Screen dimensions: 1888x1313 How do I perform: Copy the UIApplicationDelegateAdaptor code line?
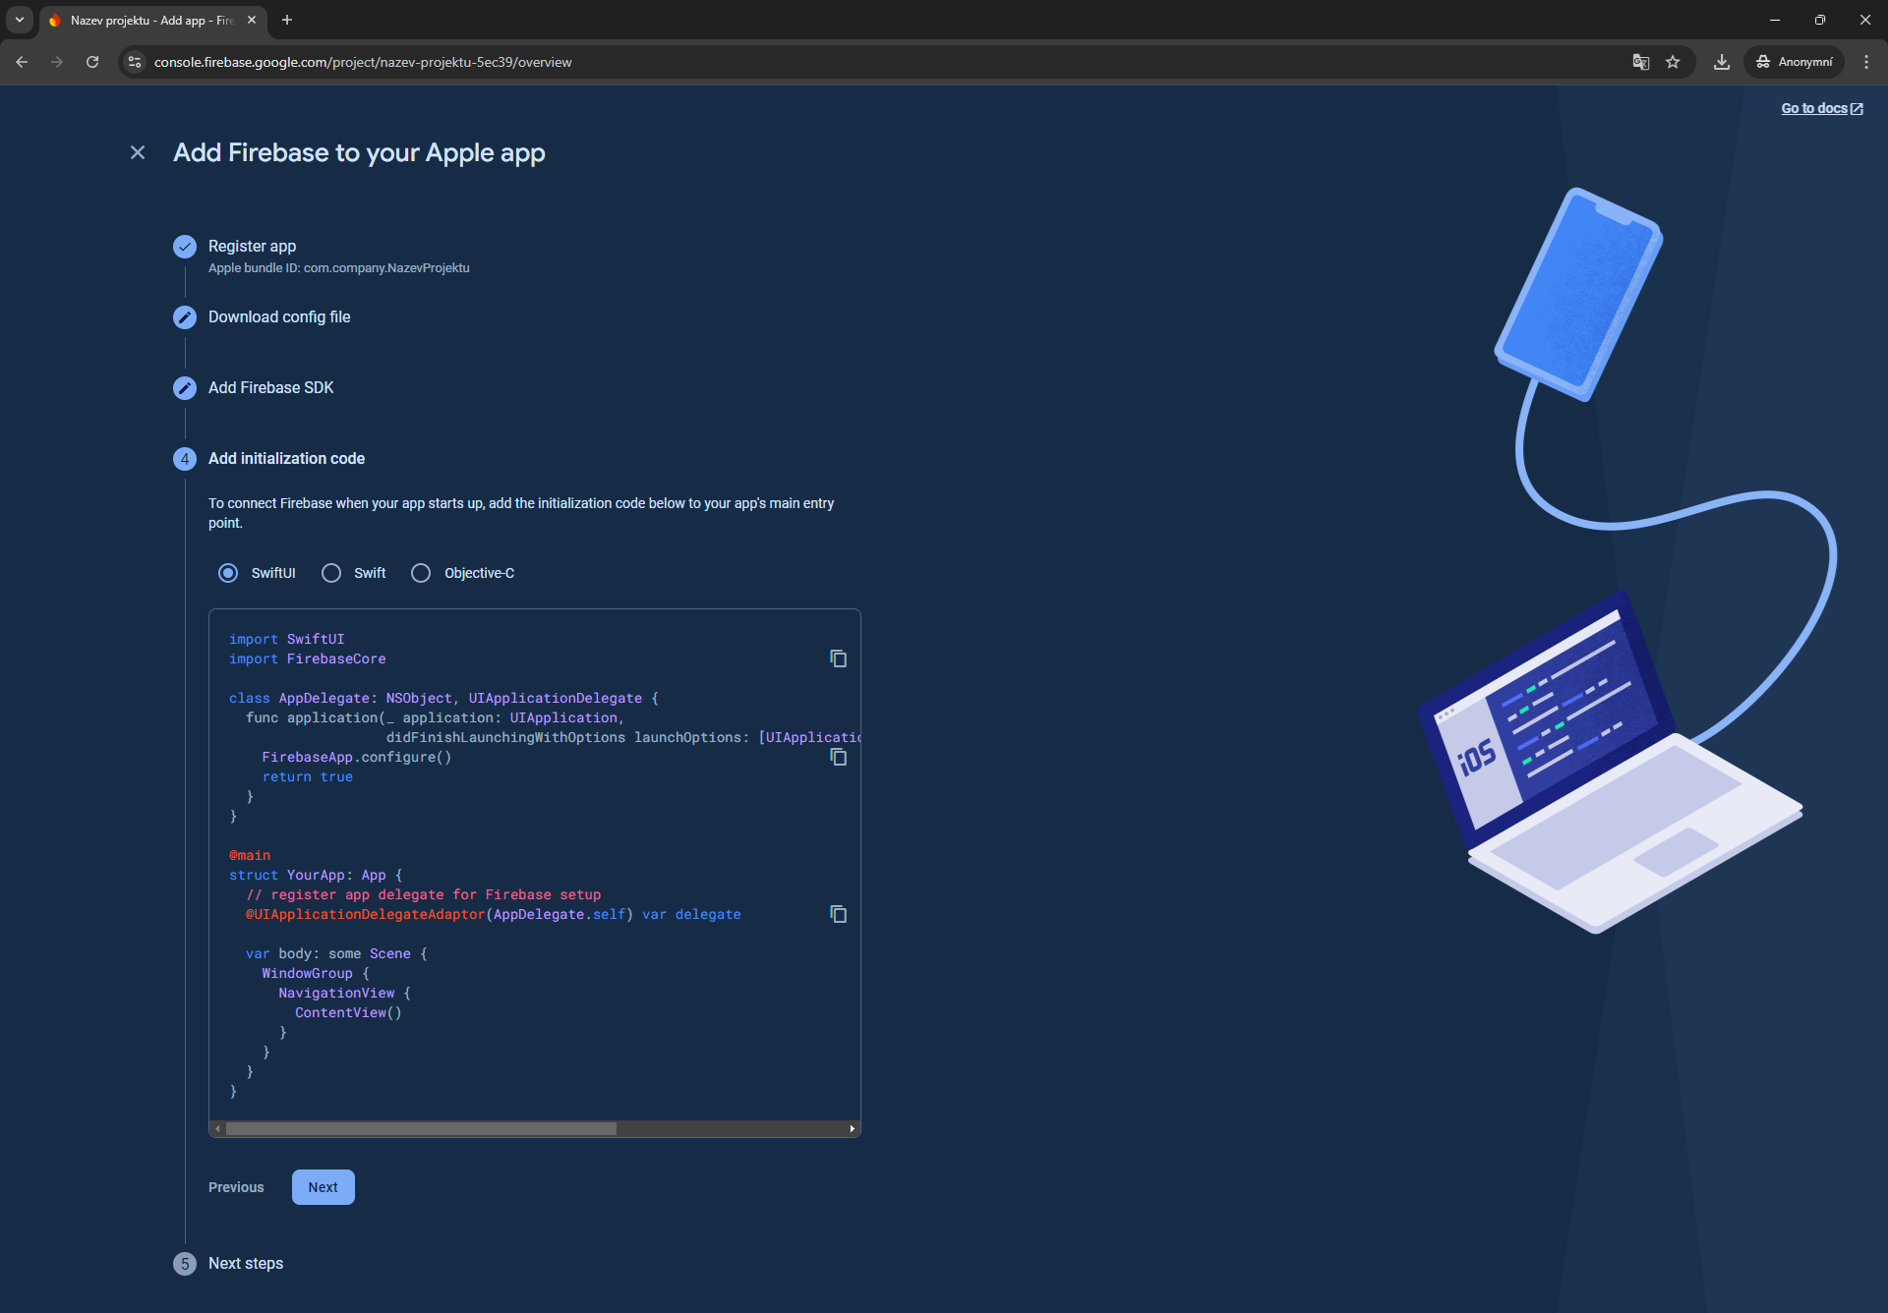(x=838, y=914)
